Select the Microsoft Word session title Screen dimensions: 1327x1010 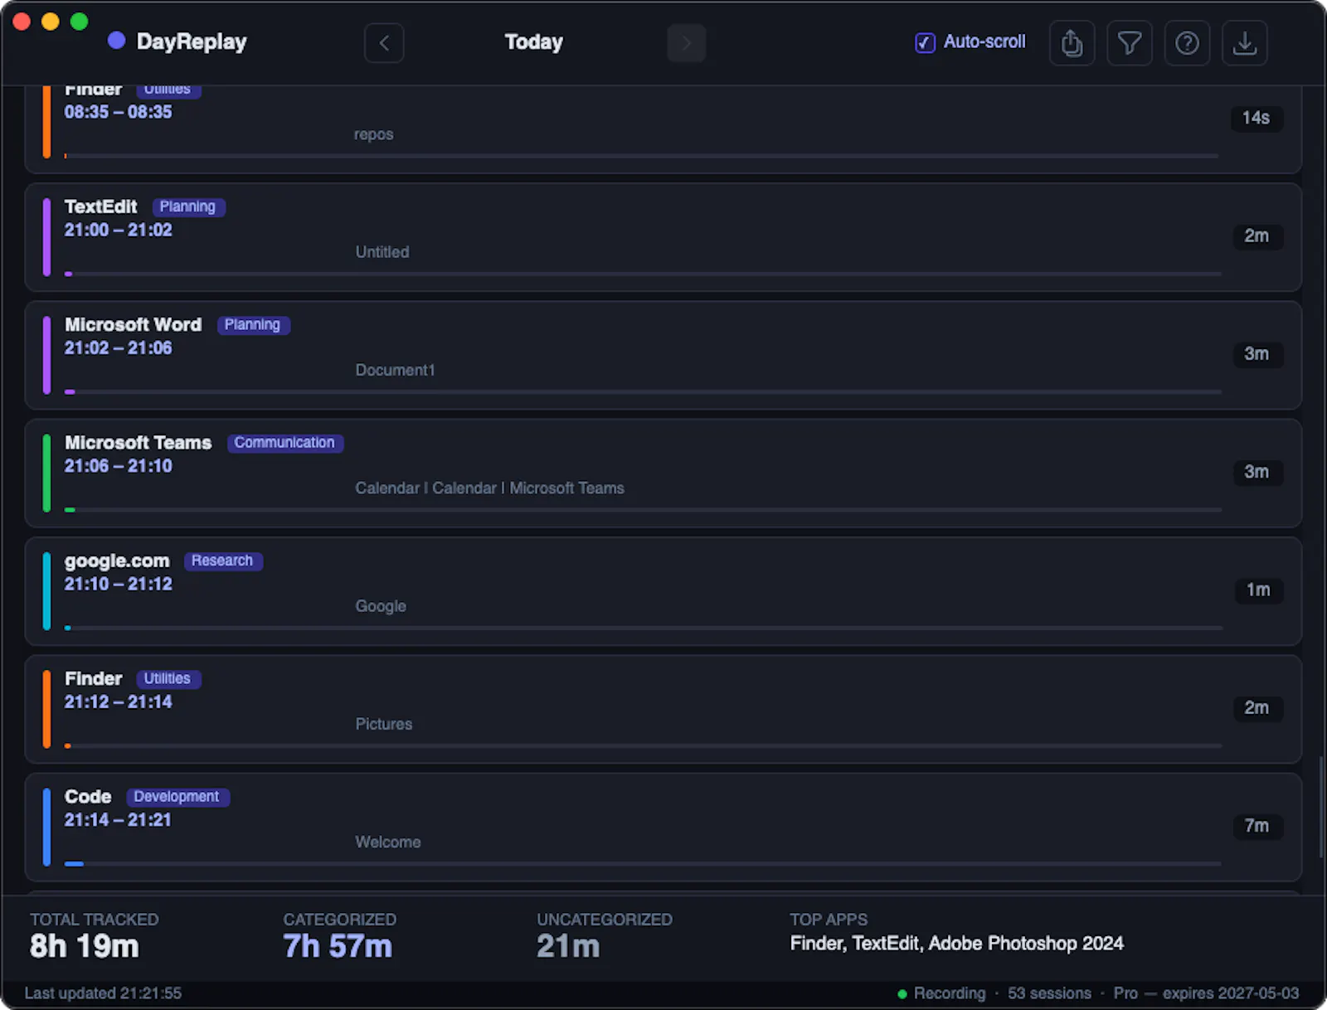click(x=134, y=324)
